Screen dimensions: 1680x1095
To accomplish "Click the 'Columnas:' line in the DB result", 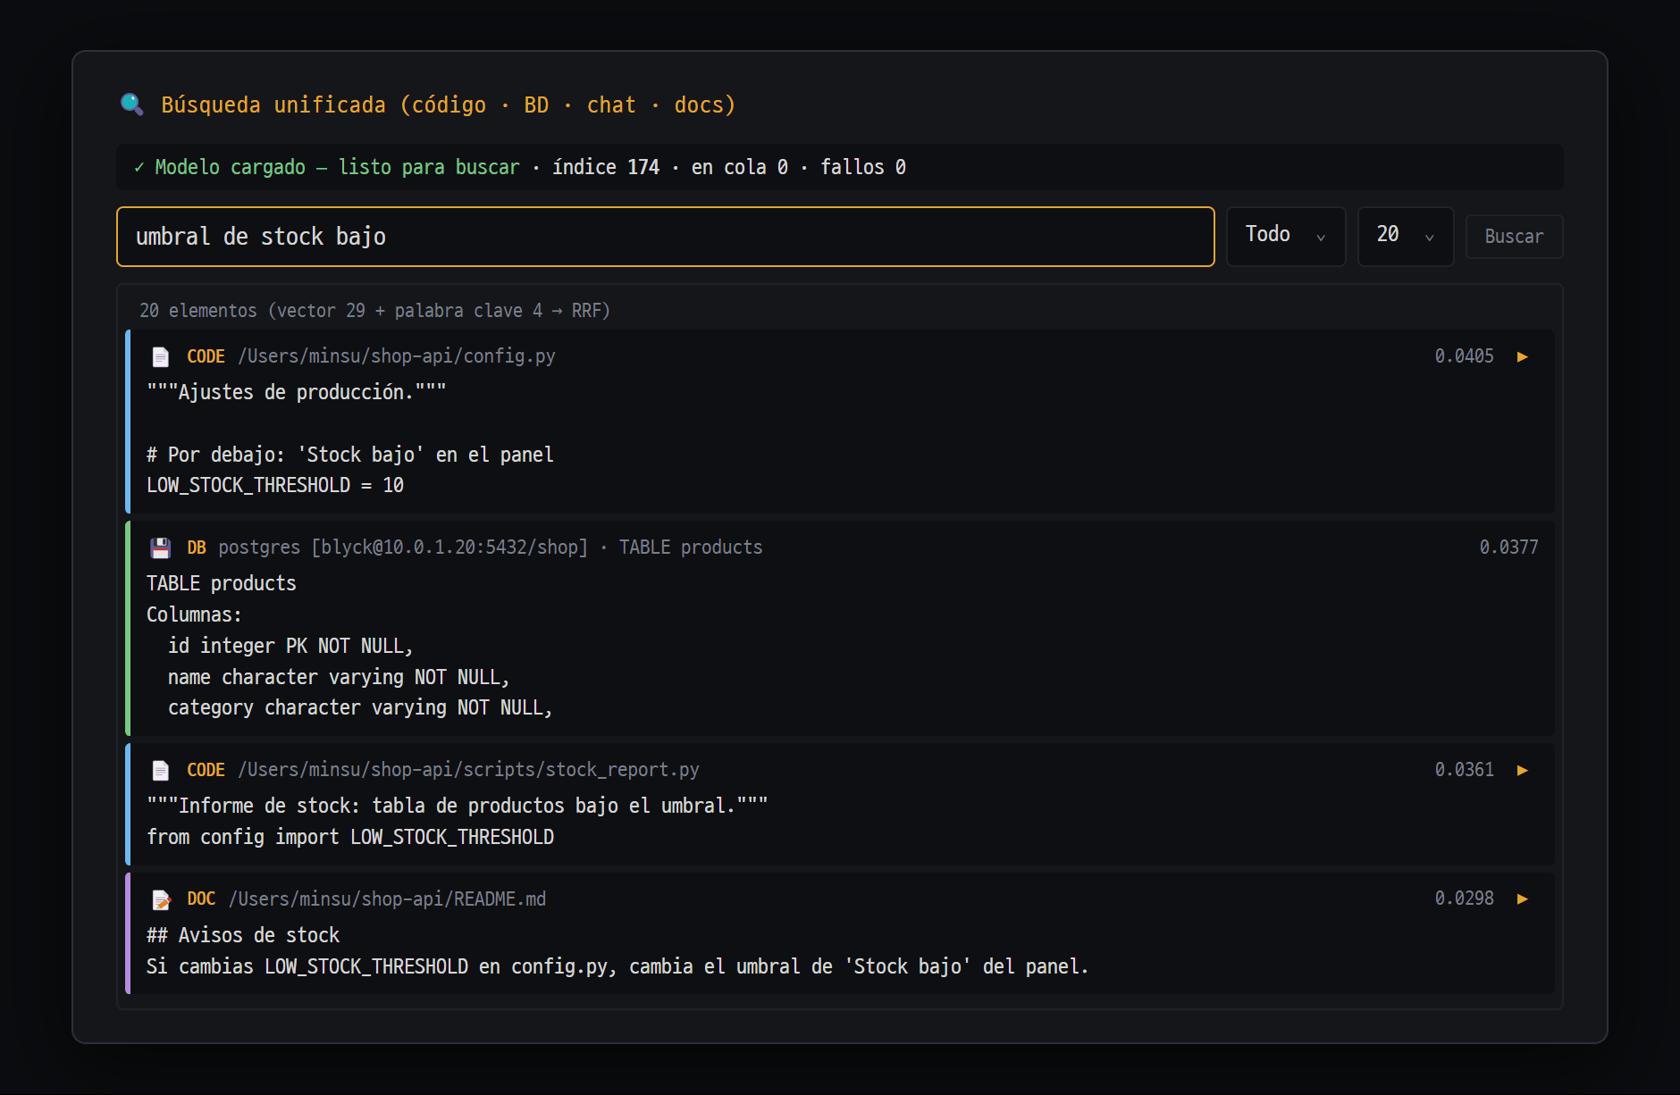I will tap(194, 614).
